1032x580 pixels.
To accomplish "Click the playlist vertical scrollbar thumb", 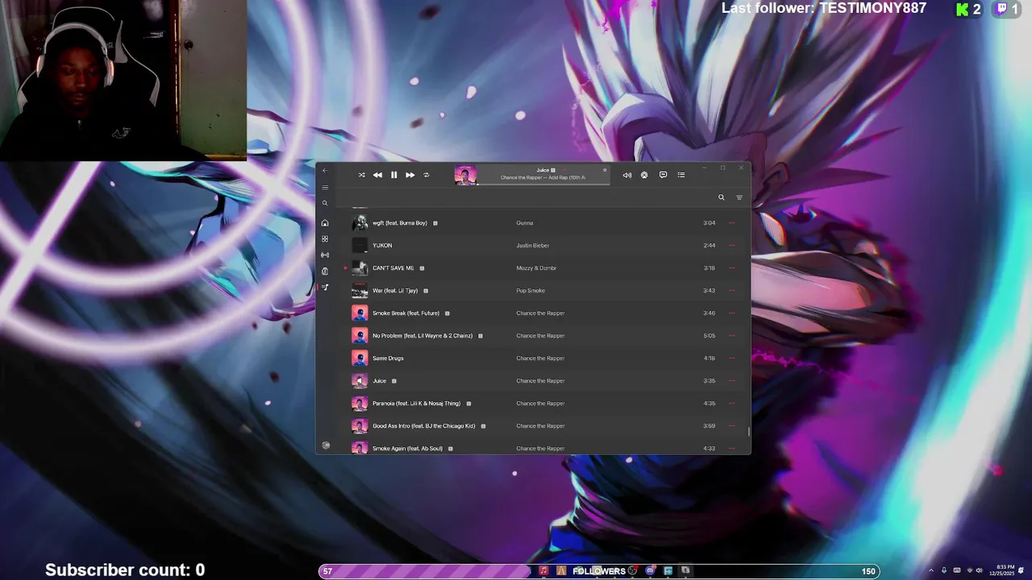I will coord(749,432).
